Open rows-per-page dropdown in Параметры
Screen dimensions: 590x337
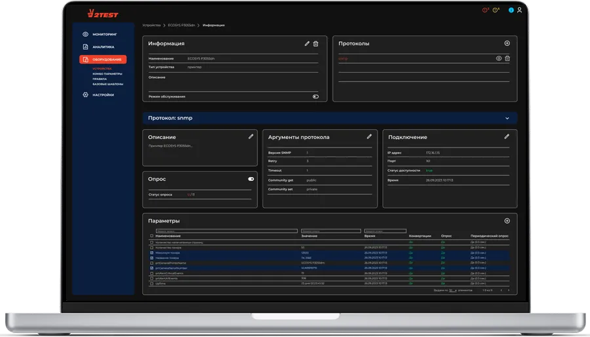click(x=452, y=290)
